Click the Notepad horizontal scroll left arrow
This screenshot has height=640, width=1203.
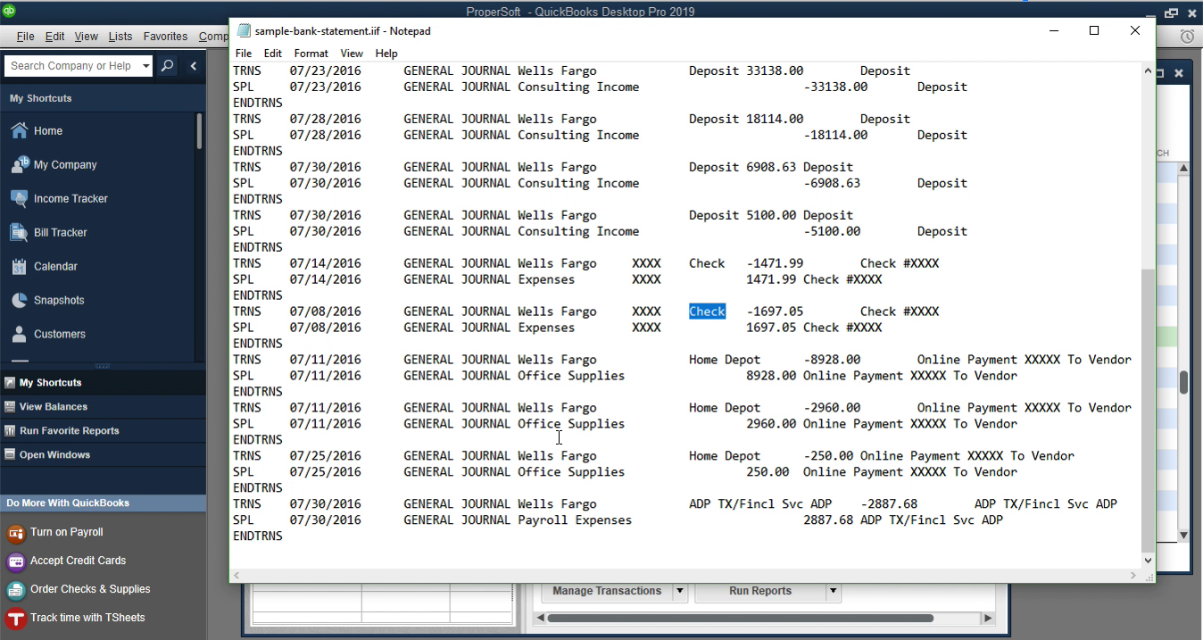[x=237, y=576]
